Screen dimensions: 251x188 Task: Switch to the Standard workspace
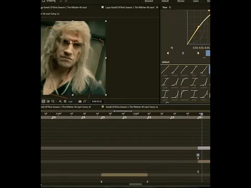pos(149,1)
